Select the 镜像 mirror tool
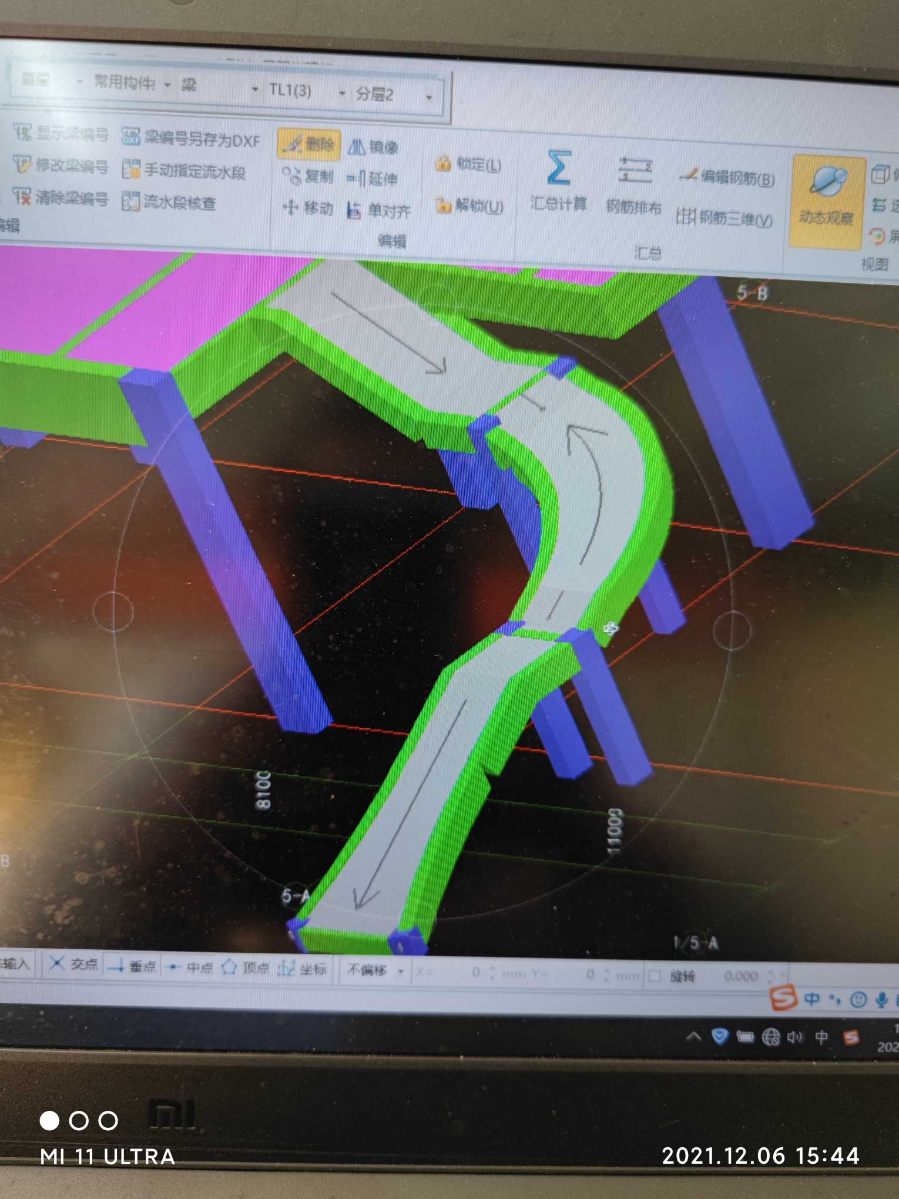The width and height of the screenshot is (899, 1199). tap(373, 147)
